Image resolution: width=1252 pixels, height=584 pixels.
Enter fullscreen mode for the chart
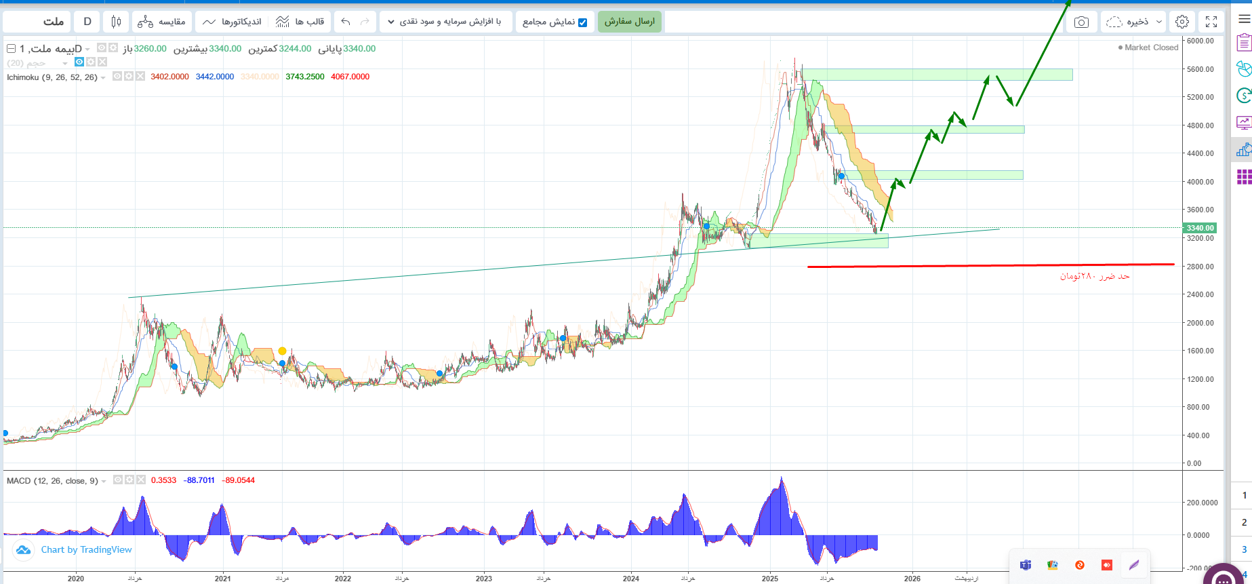pos(1211,22)
